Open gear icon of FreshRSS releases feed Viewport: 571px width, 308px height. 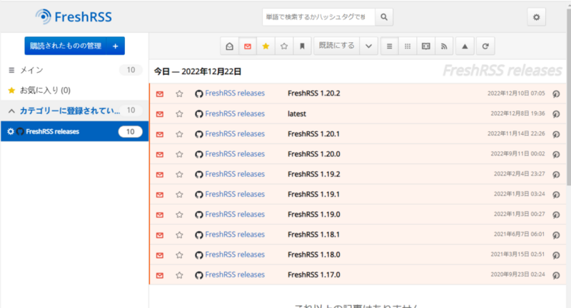point(11,131)
